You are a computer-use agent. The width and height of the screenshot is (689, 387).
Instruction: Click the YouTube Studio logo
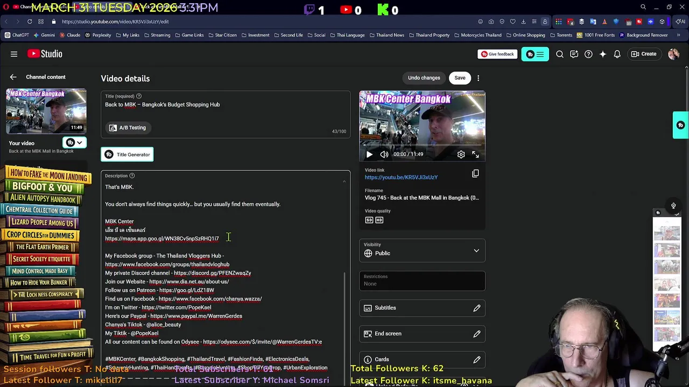[45, 54]
